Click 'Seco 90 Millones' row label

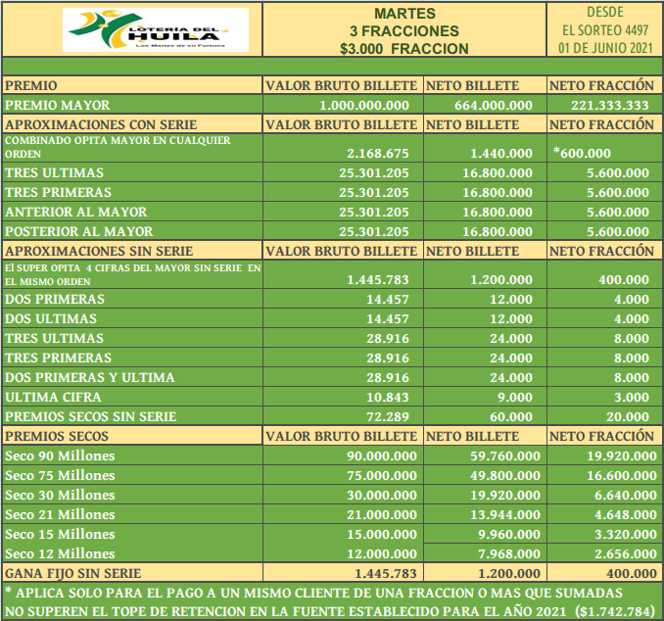pyautogui.click(x=60, y=455)
